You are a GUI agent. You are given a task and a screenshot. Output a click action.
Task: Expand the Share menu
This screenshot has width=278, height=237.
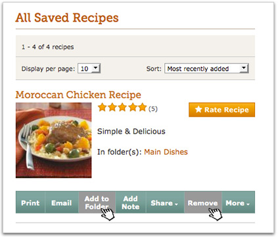coord(165,202)
